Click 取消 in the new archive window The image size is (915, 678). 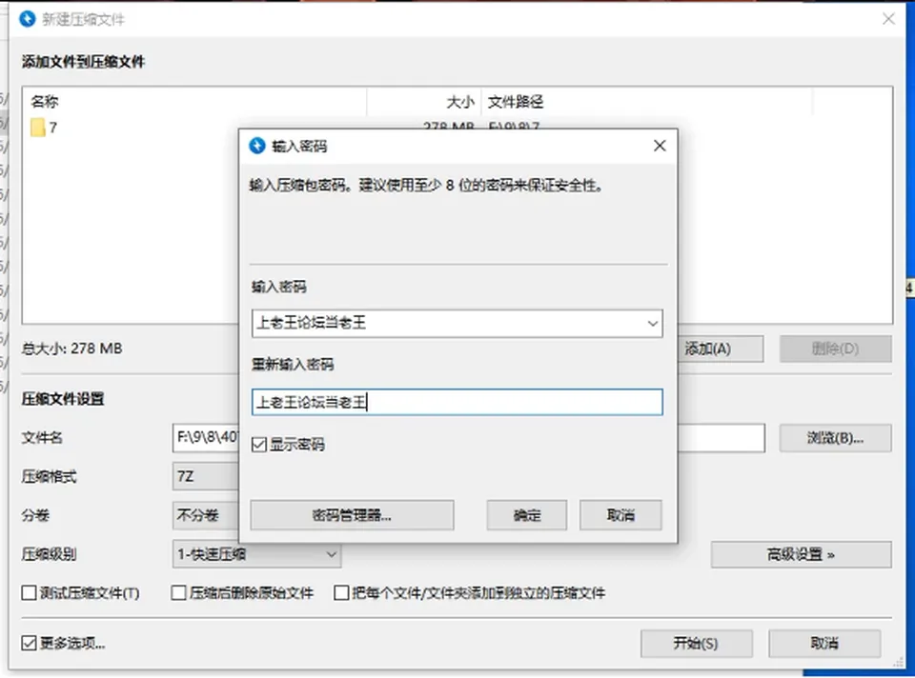coord(824,644)
